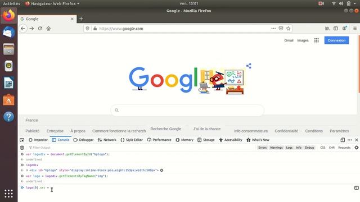The image size is (360, 202).
Task: Open the À propos footer link
Action: click(x=78, y=131)
